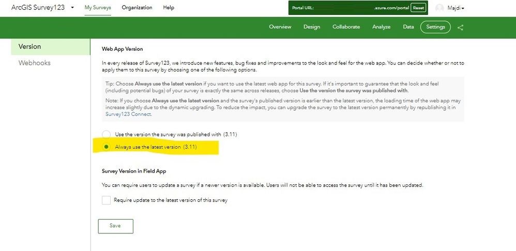Screen dimensions: 516x251
Task: Select Version in the sidebar
Action: (51, 46)
